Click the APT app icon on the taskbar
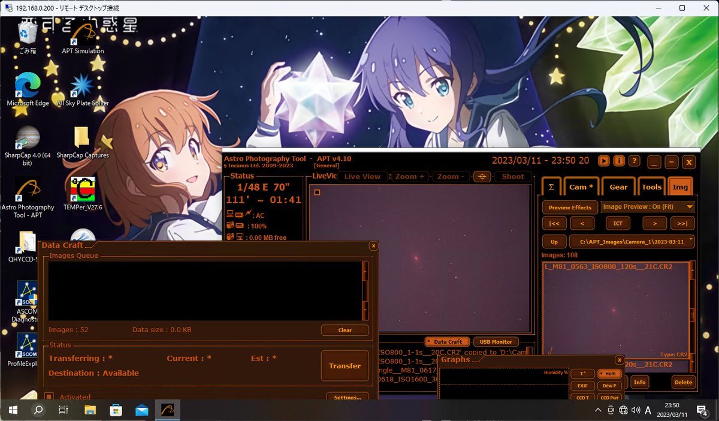 point(168,410)
